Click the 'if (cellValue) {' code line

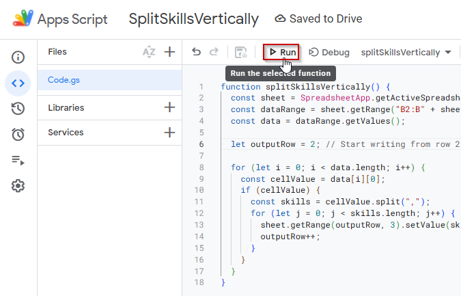[x=281, y=190]
